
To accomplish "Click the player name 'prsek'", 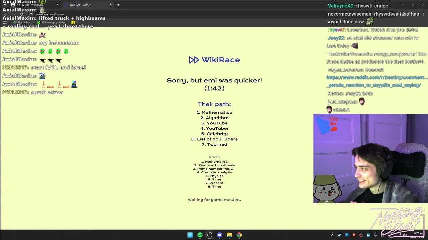I will click(214, 157).
